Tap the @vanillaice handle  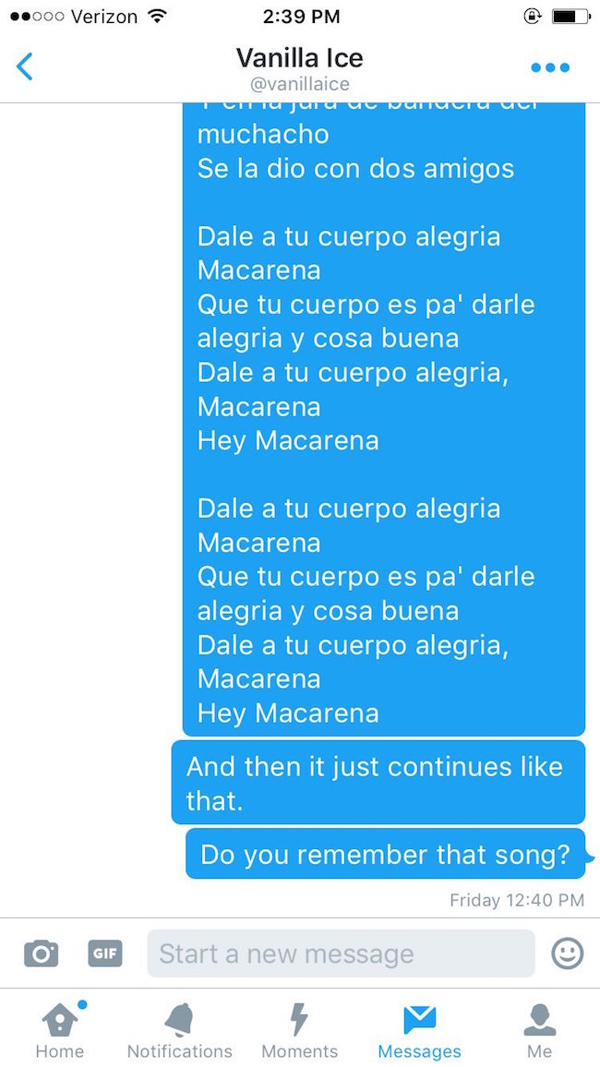(299, 84)
